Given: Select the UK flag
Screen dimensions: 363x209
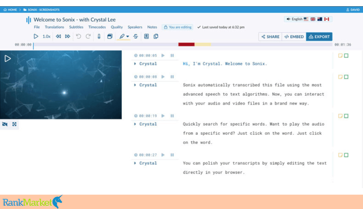Looking at the screenshot, I should [313, 19].
